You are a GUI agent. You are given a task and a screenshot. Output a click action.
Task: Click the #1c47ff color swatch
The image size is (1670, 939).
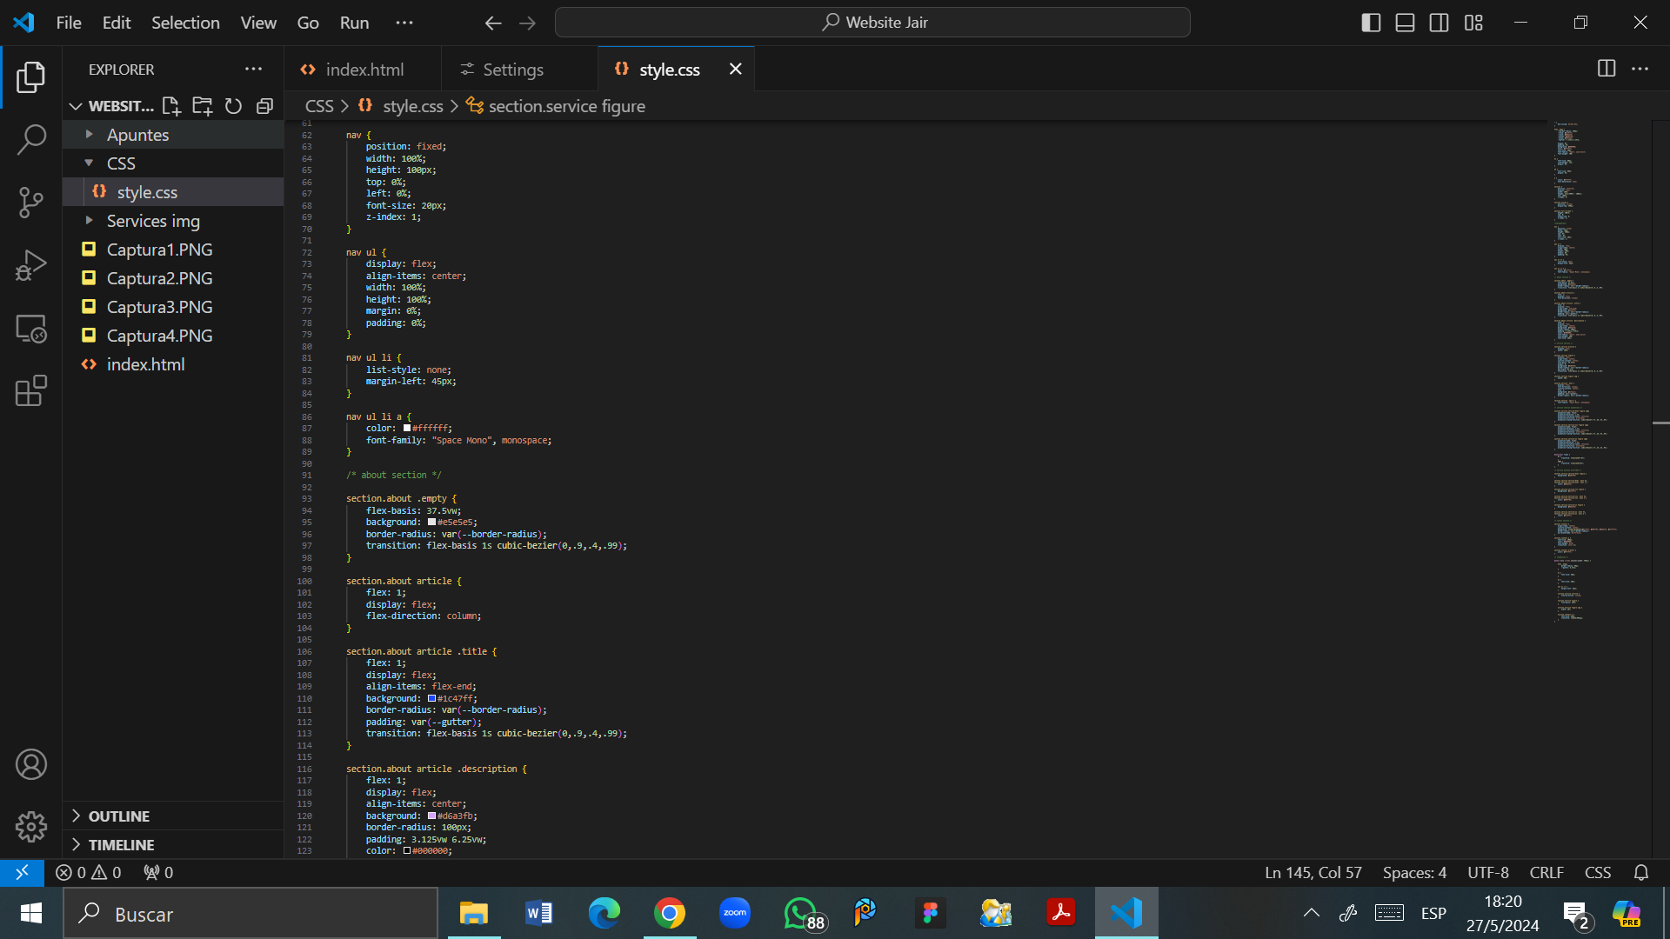point(431,698)
